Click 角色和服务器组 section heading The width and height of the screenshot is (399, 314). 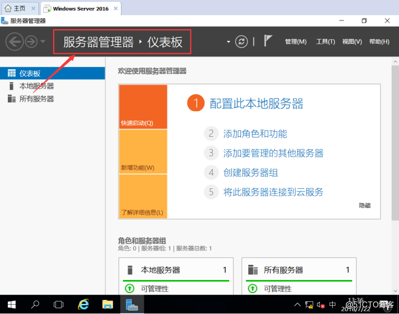pyautogui.click(x=142, y=240)
